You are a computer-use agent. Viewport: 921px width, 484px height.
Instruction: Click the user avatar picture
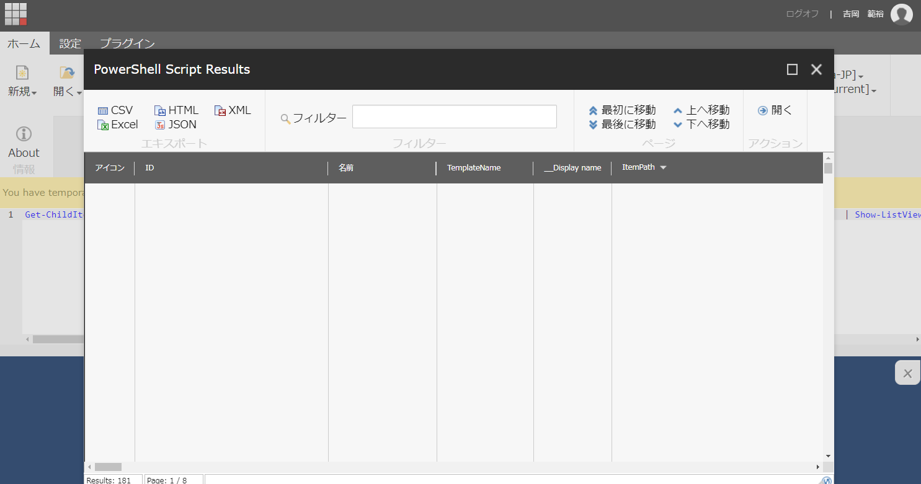[901, 14]
